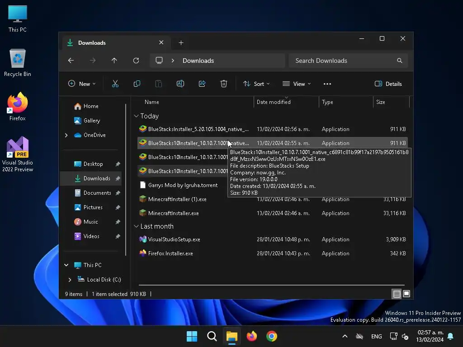Screen dimensions: 463x347
Task: Open the View dropdown menu
Action: pyautogui.click(x=297, y=84)
